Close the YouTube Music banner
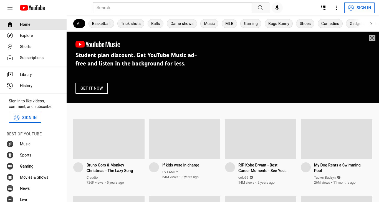 pos(372,38)
